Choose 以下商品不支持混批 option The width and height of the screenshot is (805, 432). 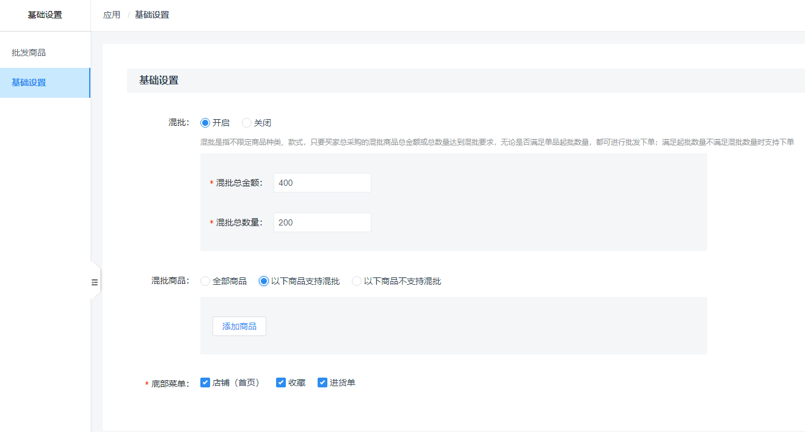(356, 281)
